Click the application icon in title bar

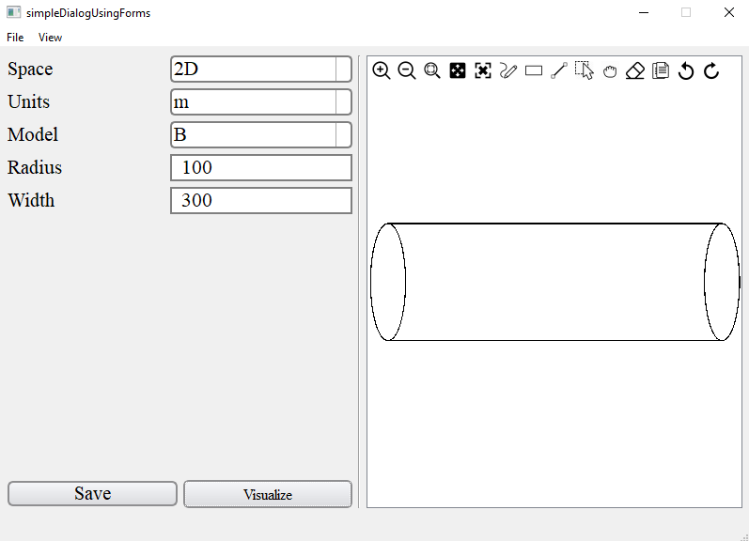pyautogui.click(x=13, y=12)
